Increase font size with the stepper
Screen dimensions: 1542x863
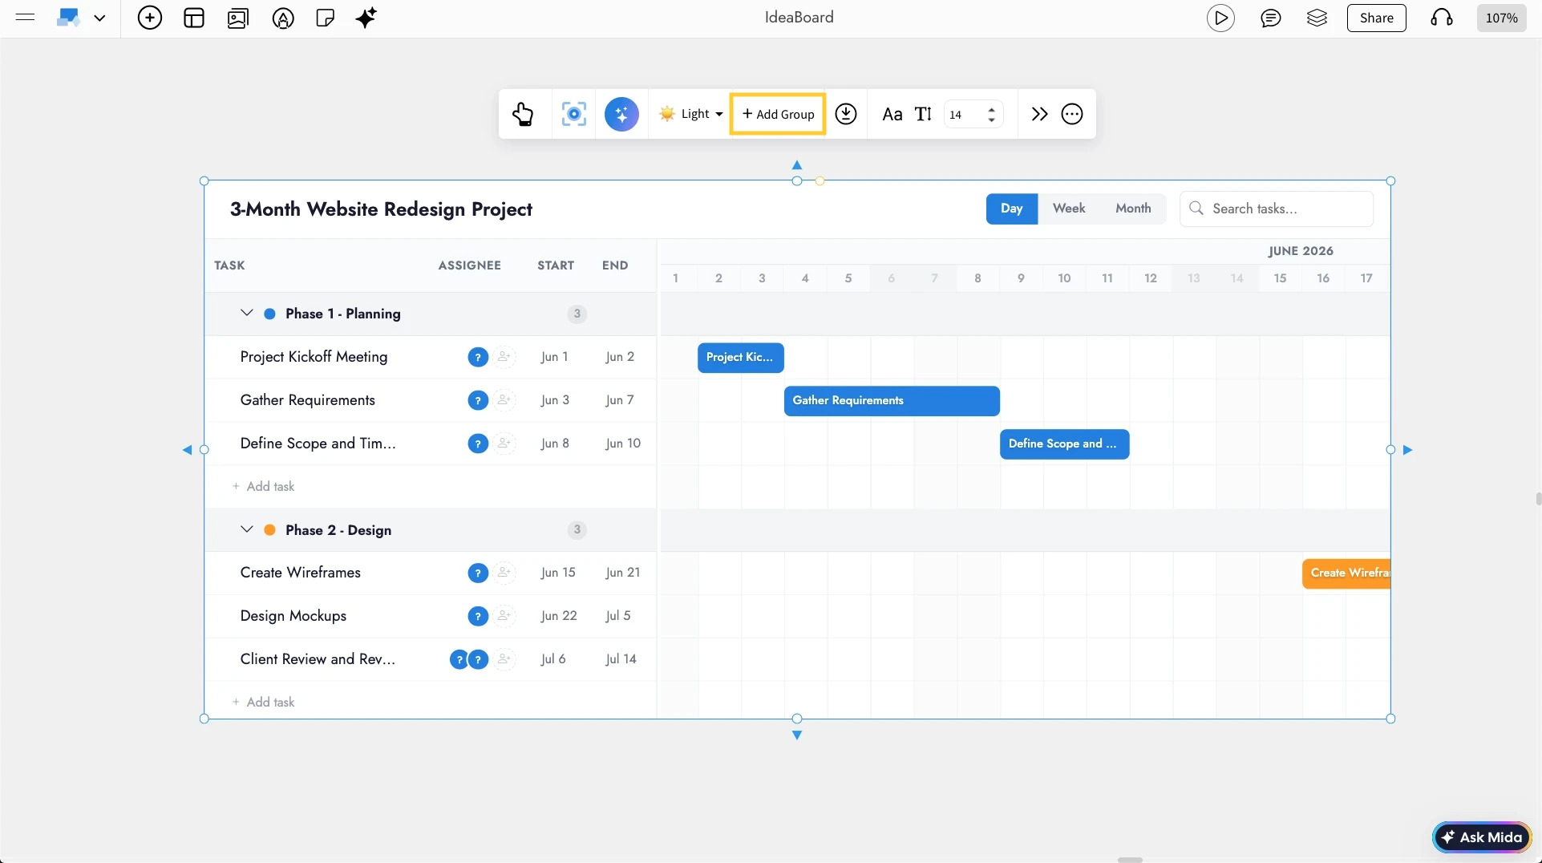[993, 109]
